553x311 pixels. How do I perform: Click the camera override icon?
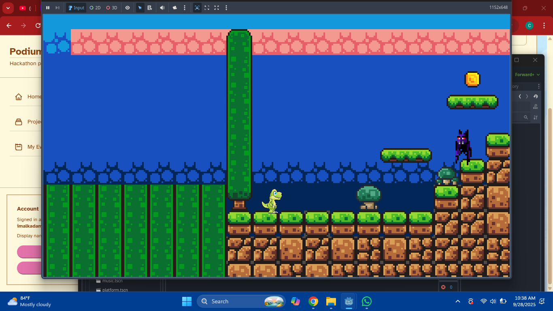pos(175,8)
